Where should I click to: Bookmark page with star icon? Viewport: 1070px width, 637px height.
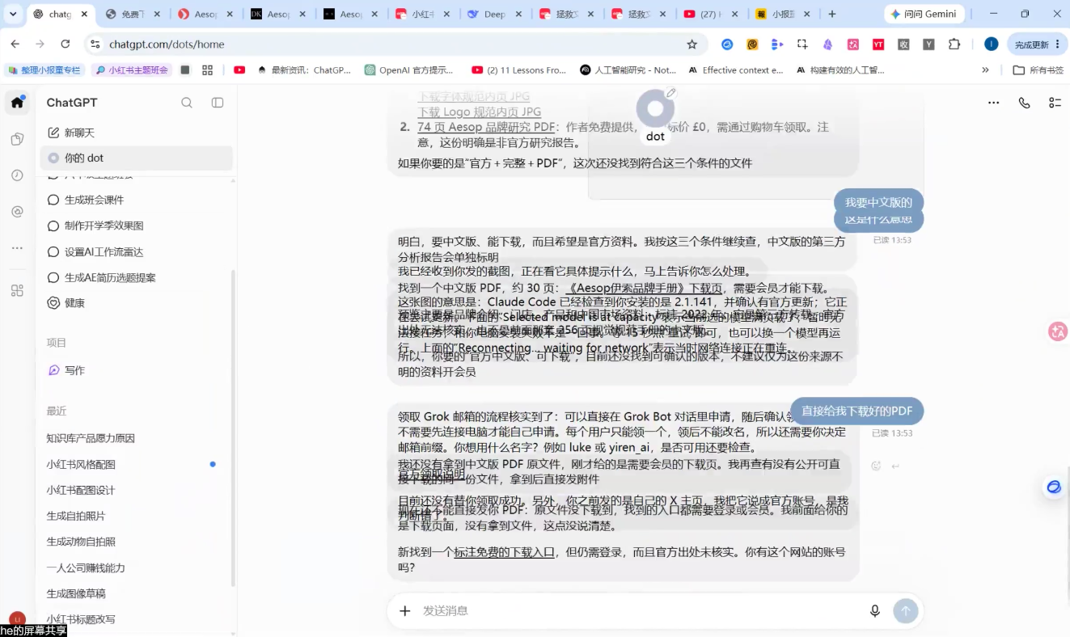coord(691,44)
